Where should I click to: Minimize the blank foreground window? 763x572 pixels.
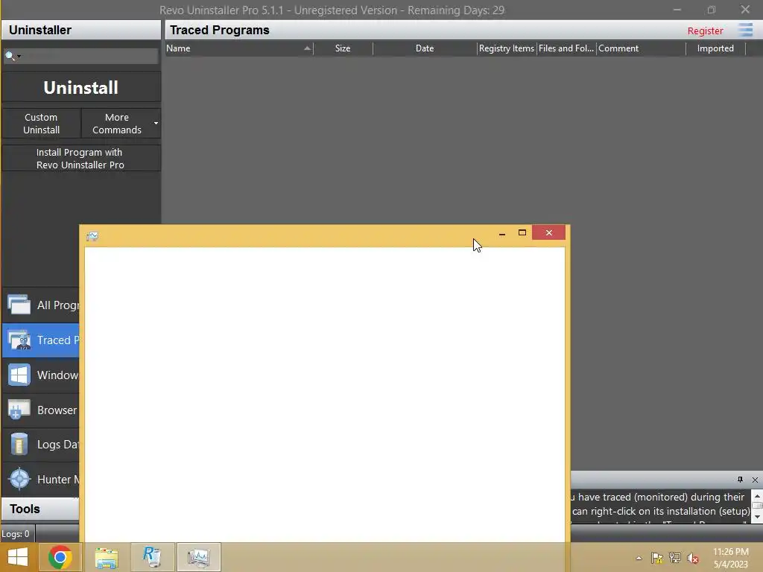pyautogui.click(x=502, y=233)
